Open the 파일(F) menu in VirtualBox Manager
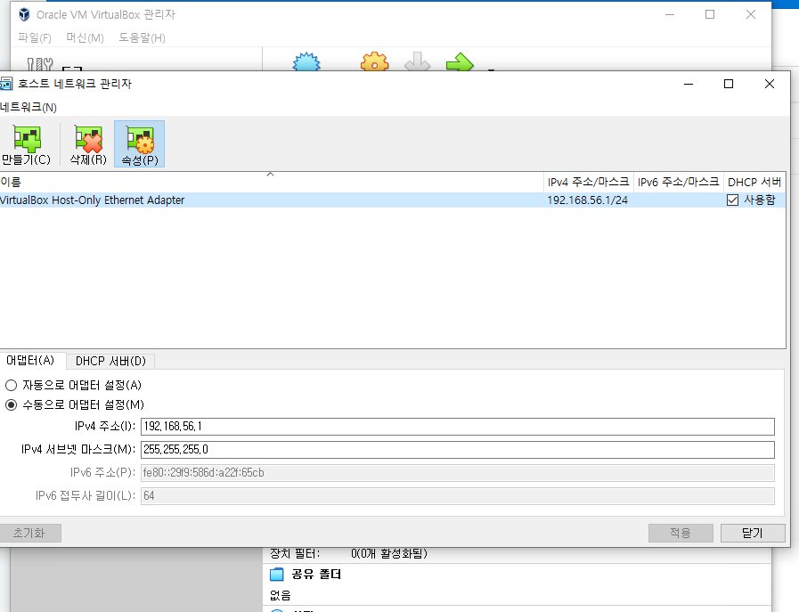Viewport: 799px width, 612px height. pyautogui.click(x=35, y=37)
